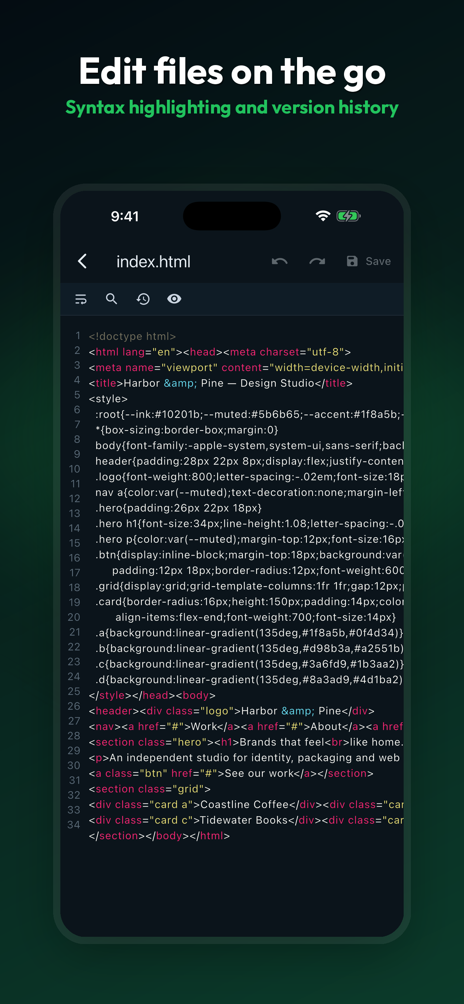Tap line number 34 in the gutter
464x1004 pixels.
(x=74, y=824)
